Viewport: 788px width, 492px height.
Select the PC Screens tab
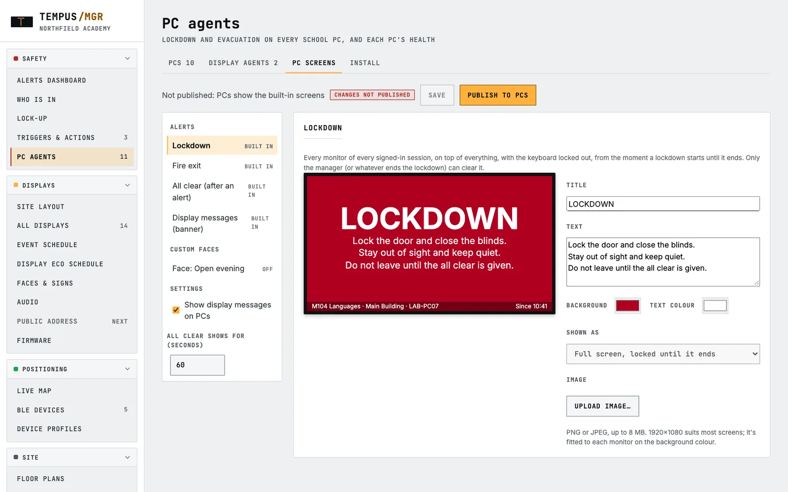click(314, 63)
